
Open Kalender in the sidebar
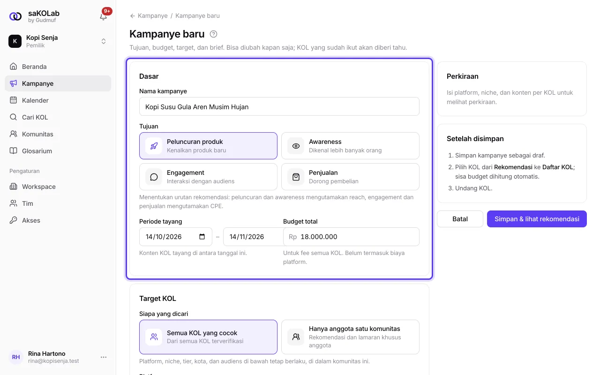click(x=58, y=100)
